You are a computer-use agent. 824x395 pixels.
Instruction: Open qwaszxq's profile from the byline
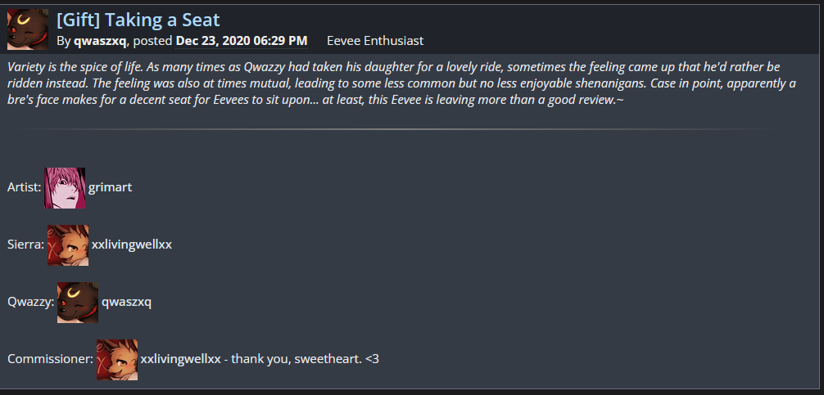(100, 40)
